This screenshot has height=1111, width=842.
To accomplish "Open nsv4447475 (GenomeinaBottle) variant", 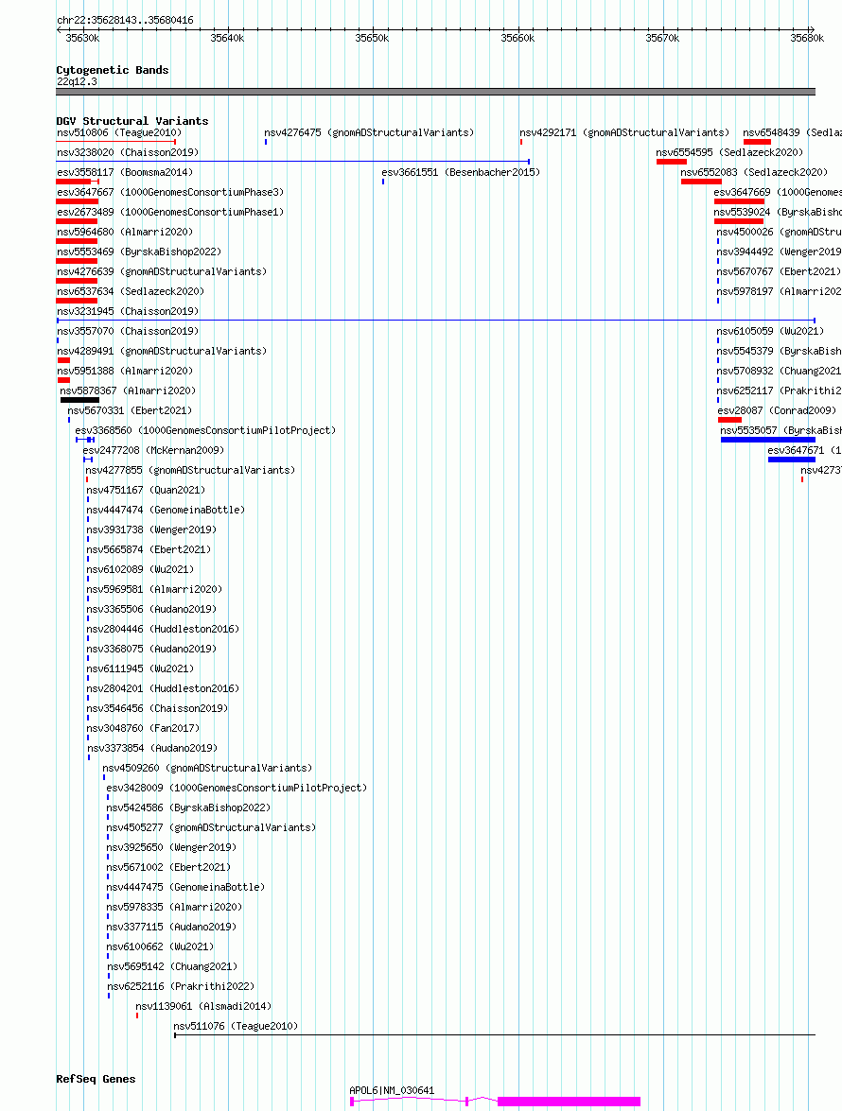I will point(185,886).
